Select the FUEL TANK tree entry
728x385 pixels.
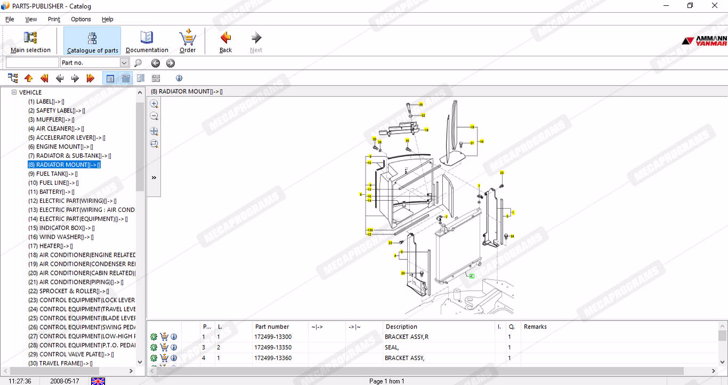tap(53, 174)
